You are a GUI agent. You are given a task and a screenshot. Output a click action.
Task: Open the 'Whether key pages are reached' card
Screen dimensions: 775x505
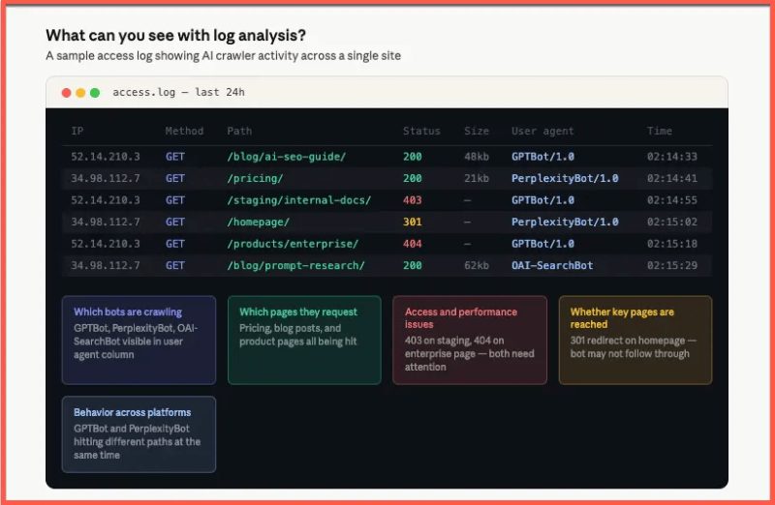[635, 341]
